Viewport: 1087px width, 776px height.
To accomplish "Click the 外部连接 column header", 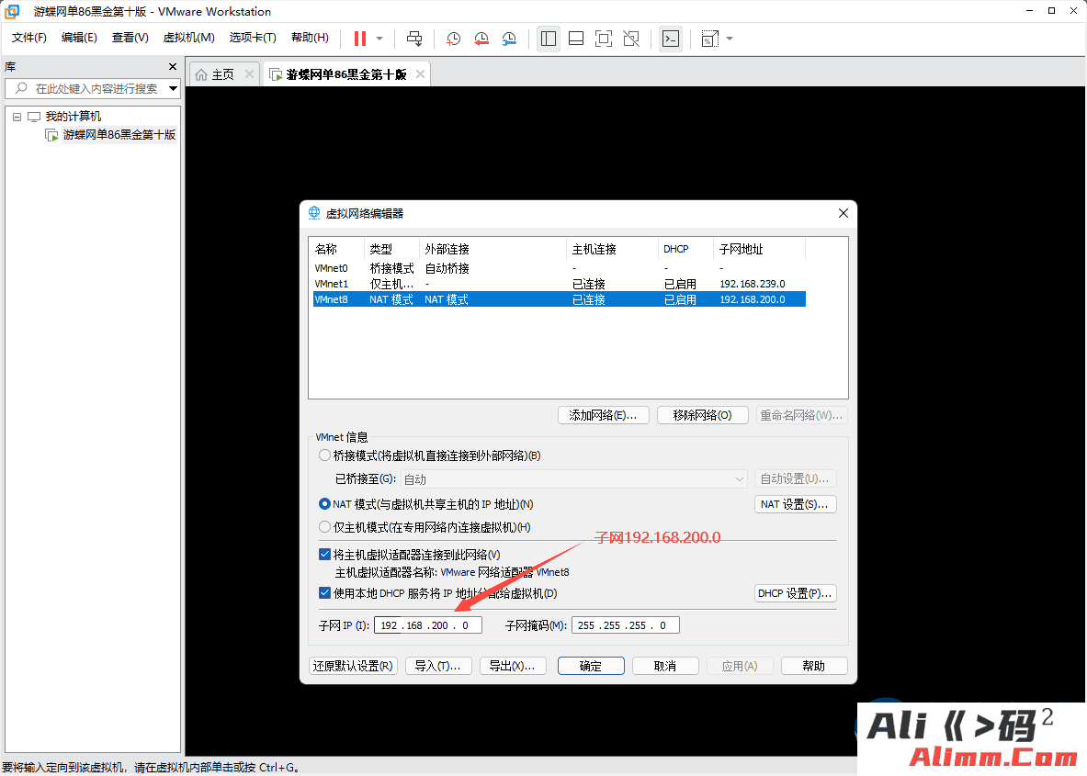I will click(493, 249).
